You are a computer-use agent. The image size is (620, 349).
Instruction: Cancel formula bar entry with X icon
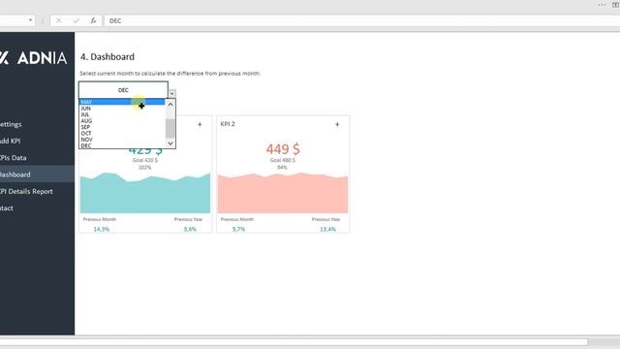pyautogui.click(x=58, y=20)
